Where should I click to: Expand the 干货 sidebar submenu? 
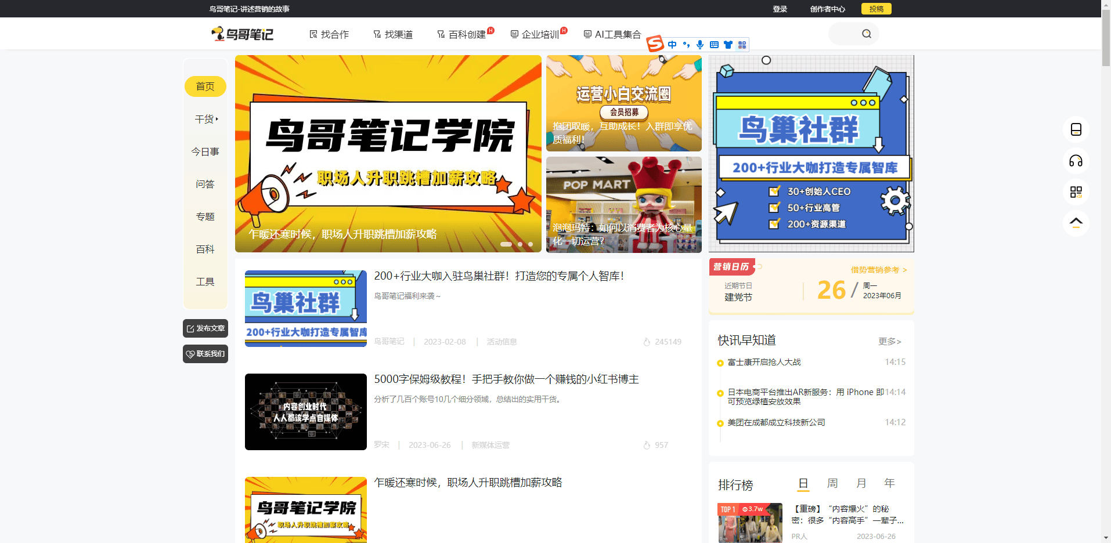205,119
